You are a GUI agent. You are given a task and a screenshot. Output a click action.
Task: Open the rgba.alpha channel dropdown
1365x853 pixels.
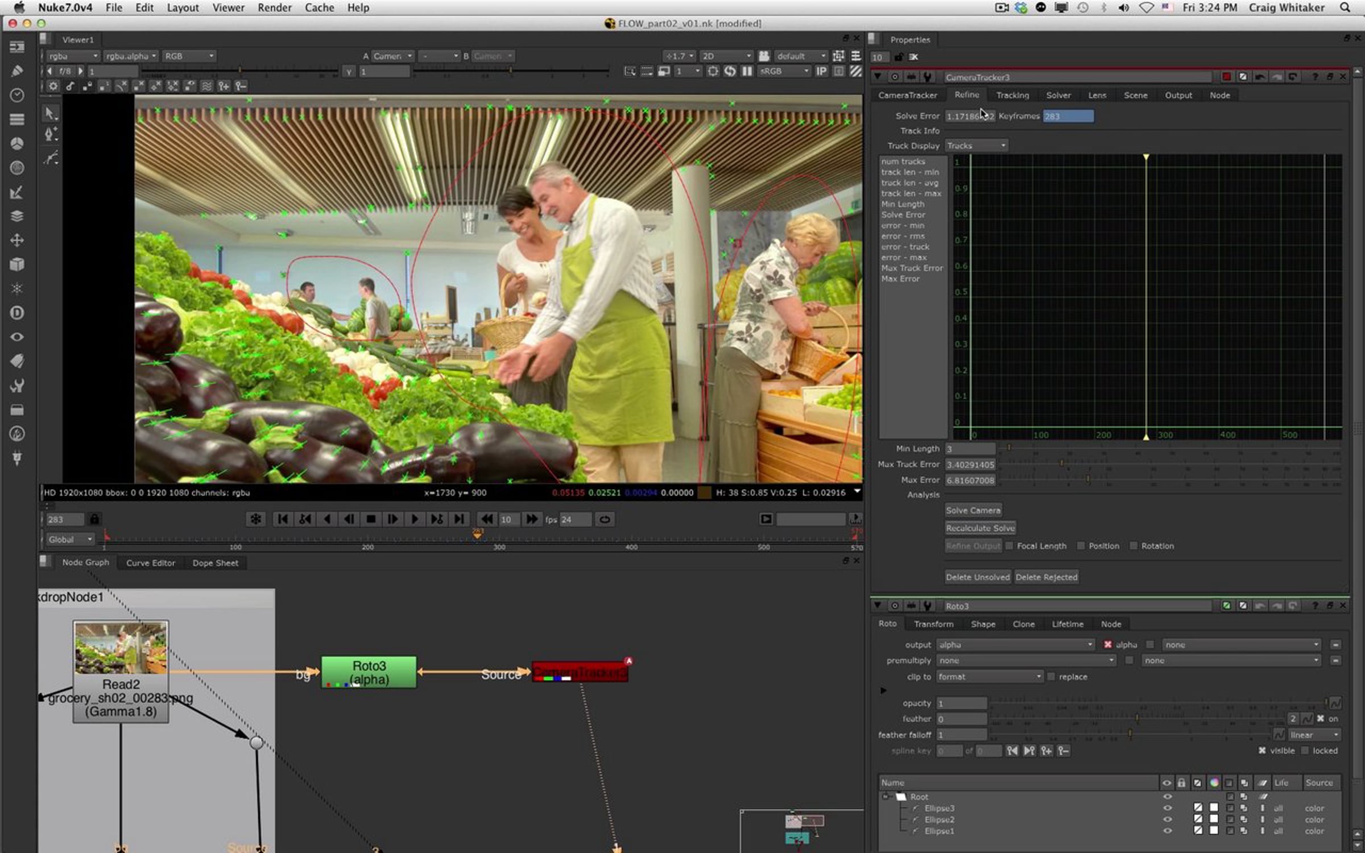(131, 56)
